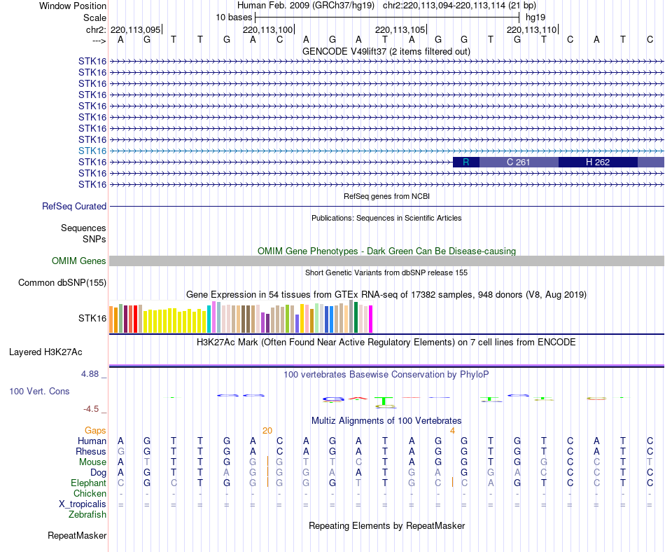The width and height of the screenshot is (665, 552).
Task: Click the PhyloP minimum value "-4.5"
Action: click(x=91, y=409)
